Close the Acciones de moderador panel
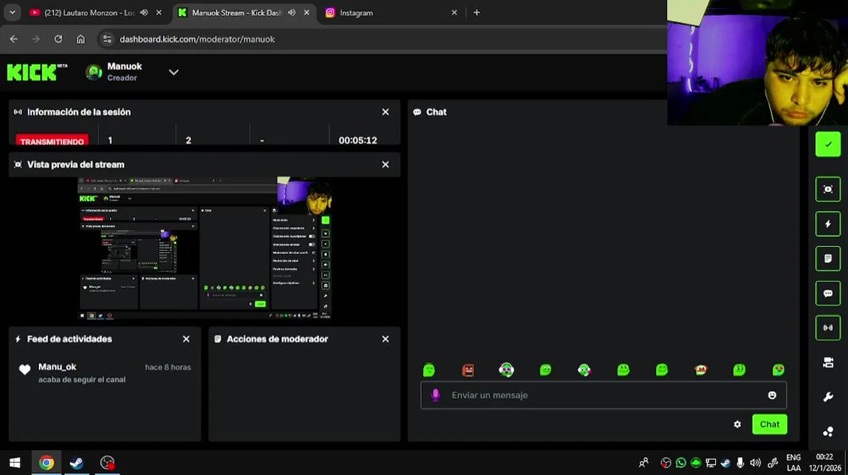 coord(386,339)
